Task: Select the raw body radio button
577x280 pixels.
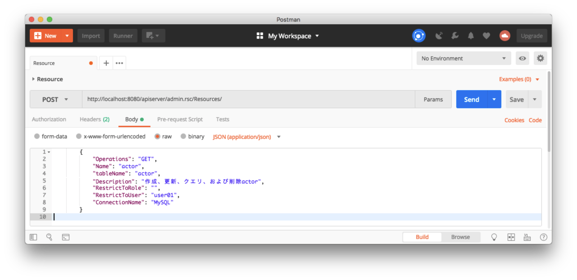Action: (x=158, y=136)
